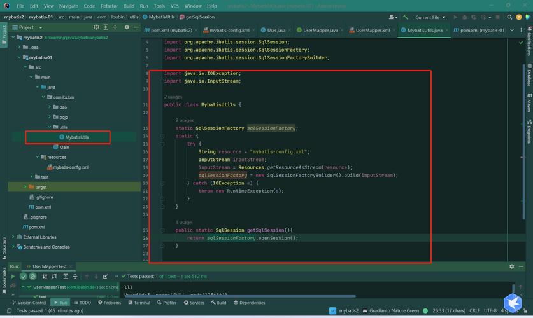The height and width of the screenshot is (318, 533).
Task: Open Search Everywhere magnifier icon
Action: point(509,17)
